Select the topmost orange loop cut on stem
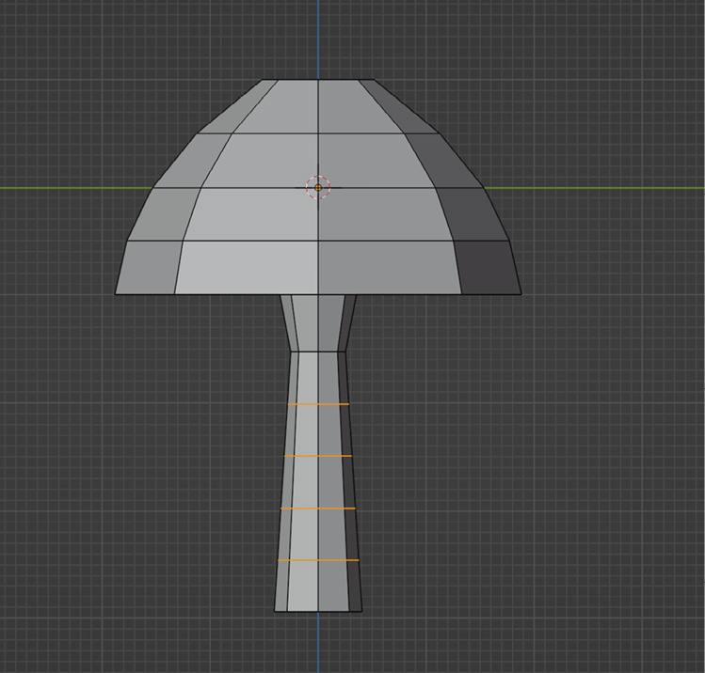 tap(318, 404)
